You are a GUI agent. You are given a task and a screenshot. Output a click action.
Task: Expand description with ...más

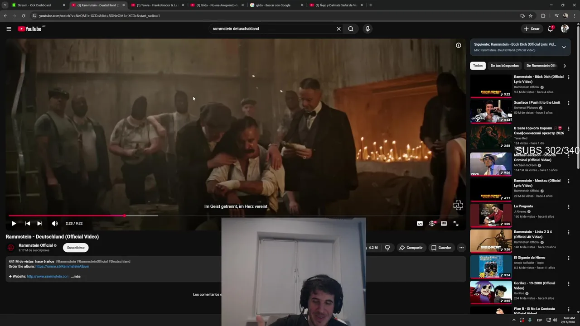pos(76,276)
